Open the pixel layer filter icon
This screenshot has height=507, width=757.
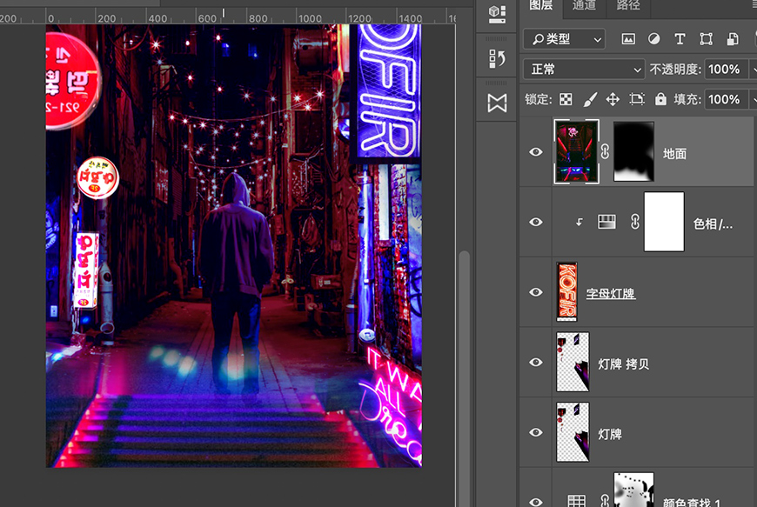(629, 39)
